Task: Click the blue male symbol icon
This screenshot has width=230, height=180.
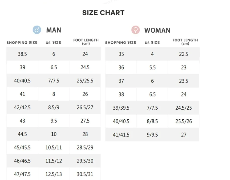Action: coord(37,30)
